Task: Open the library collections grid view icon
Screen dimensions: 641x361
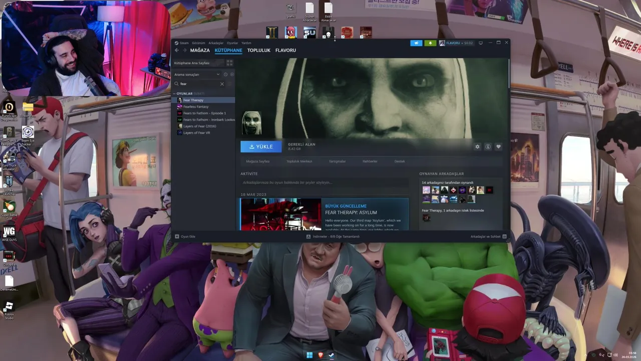Action: click(x=229, y=63)
